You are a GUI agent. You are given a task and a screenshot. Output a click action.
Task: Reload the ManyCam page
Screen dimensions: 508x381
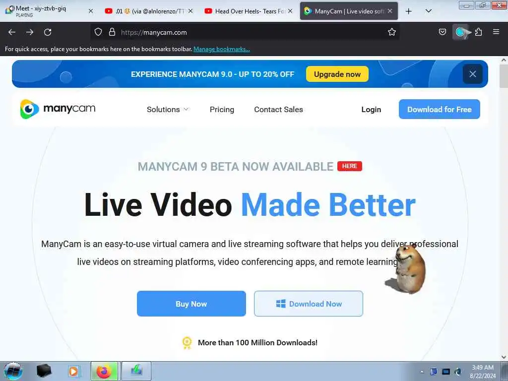pos(48,32)
